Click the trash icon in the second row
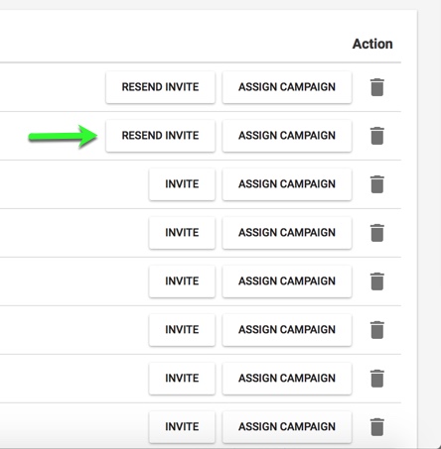This screenshot has height=449, width=441. (x=377, y=136)
